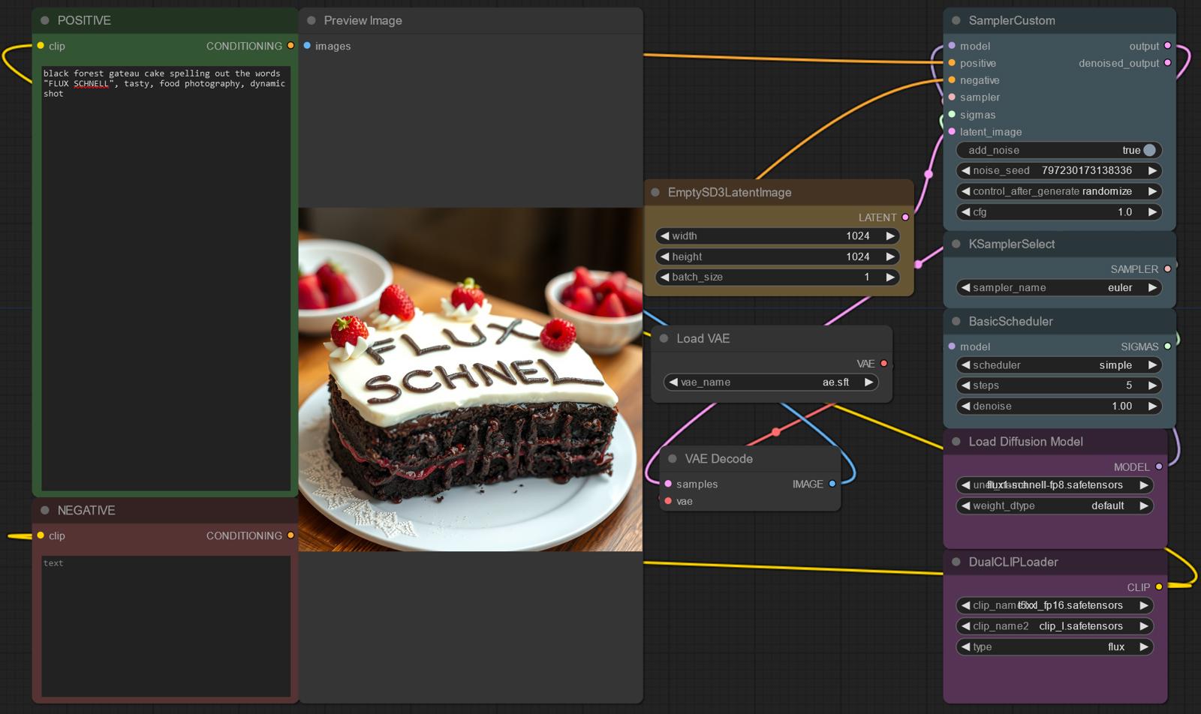Click the SAMPLER output socket on KSamplerSelect
1201x714 pixels.
(1167, 268)
